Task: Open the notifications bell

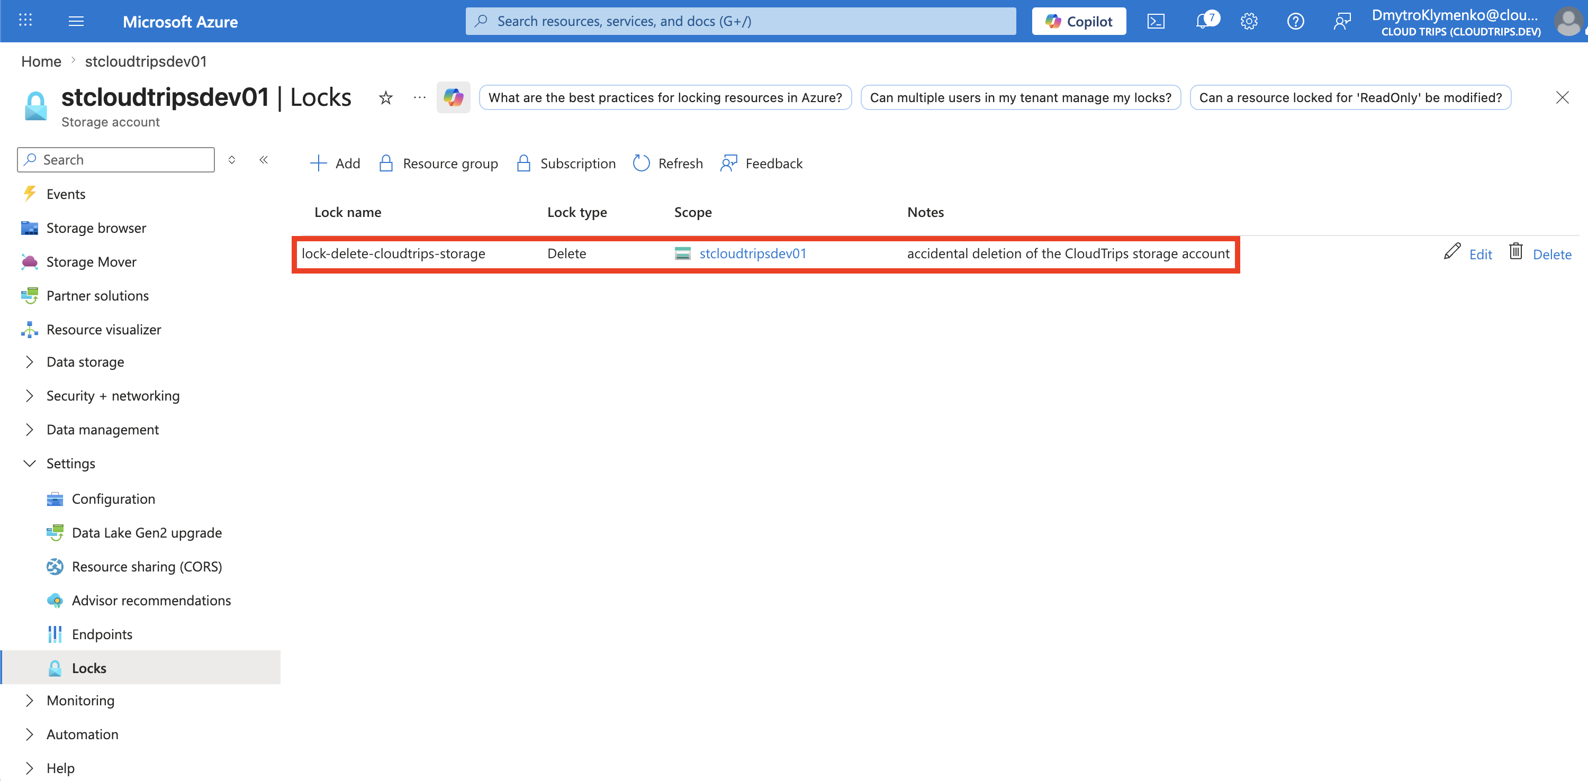Action: (1204, 21)
